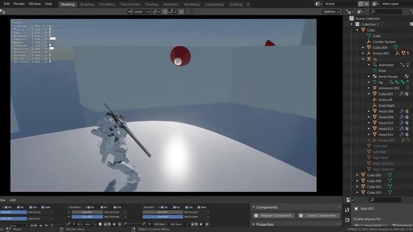Screen dimensions: 413x232
Task: Click Armature.003 armature icon
Action: pos(375,88)
